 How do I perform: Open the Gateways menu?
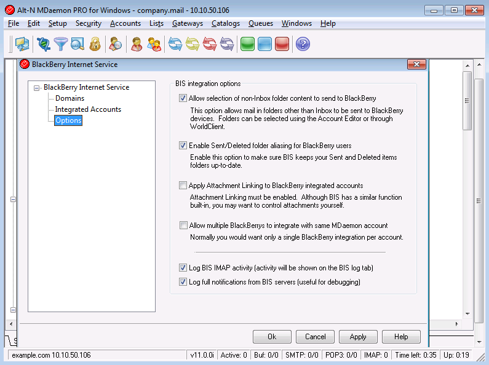coord(188,23)
